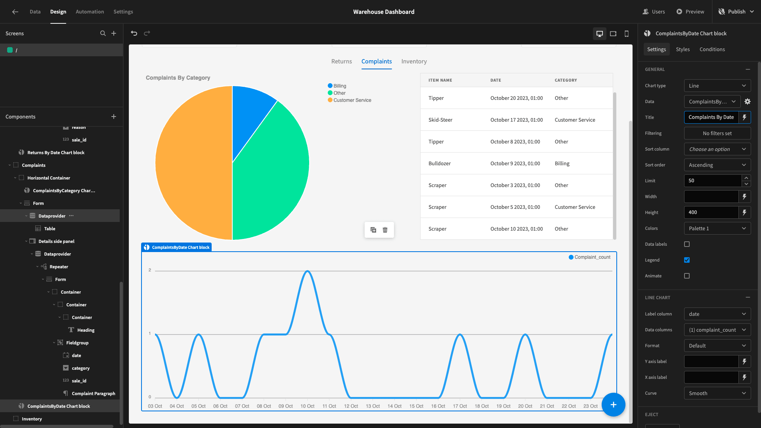Uncheck the Legend checkbox
This screenshot has height=428, width=761.
click(687, 260)
